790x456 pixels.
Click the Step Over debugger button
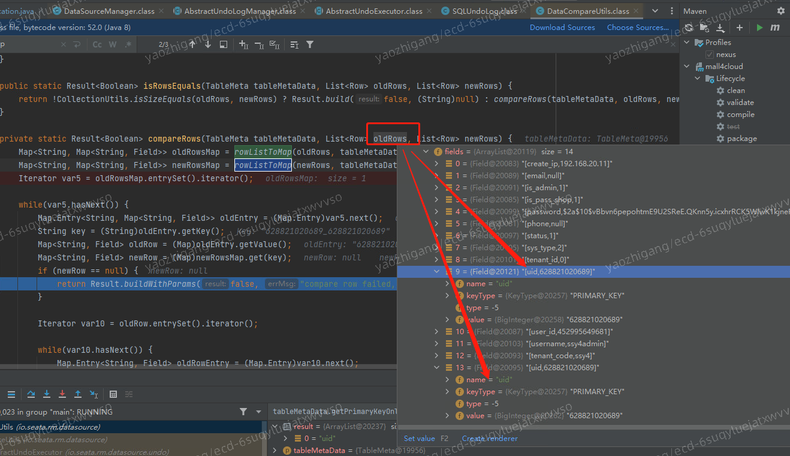coord(31,394)
